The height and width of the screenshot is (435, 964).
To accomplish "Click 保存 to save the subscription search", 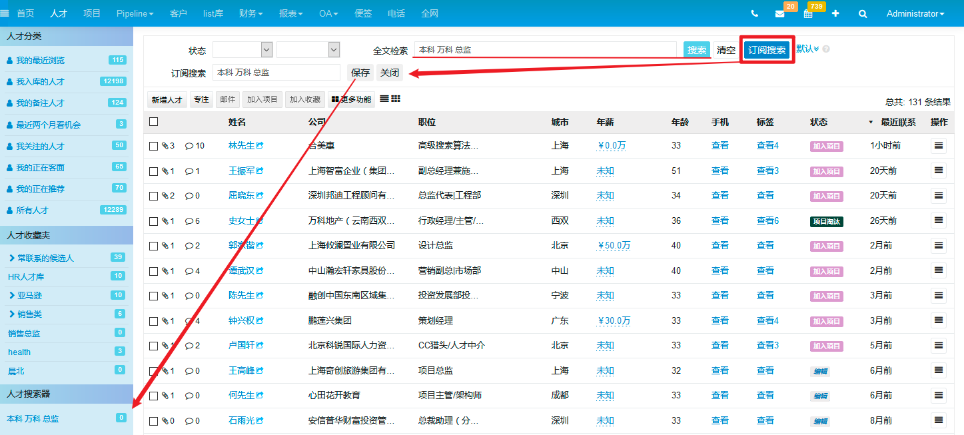I will pos(360,73).
